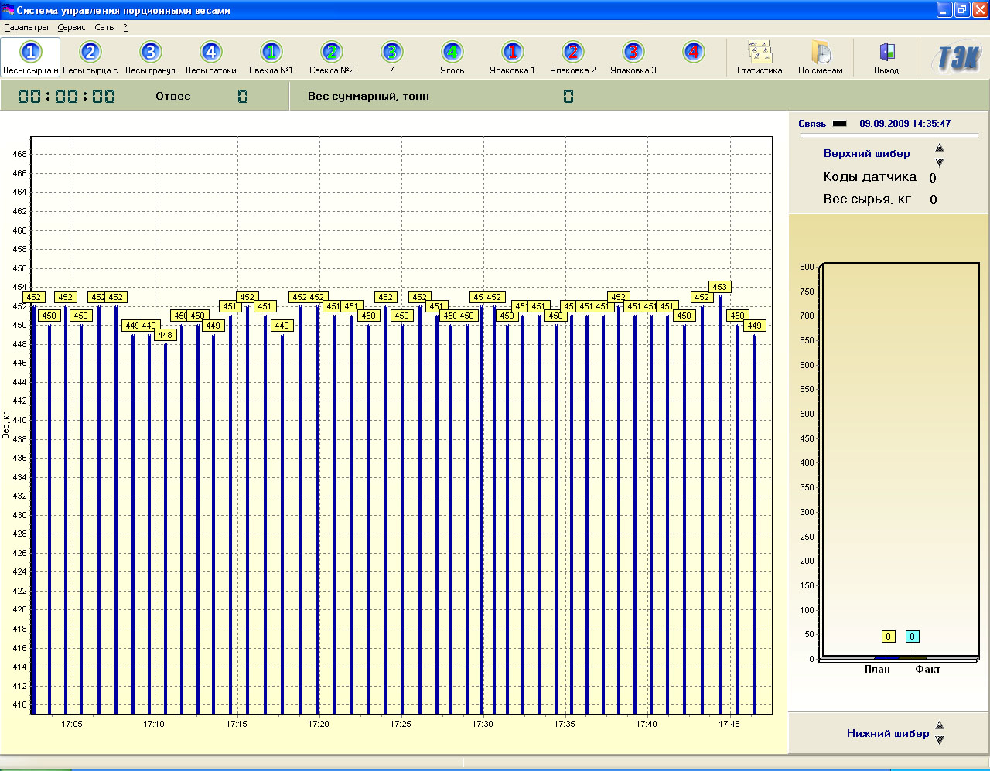Click up arrow next to Верхний шибер

pos(940,148)
